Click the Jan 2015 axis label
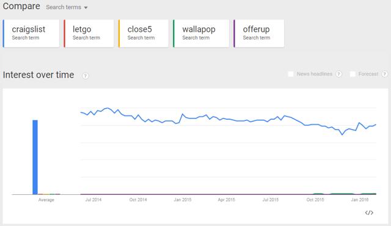The width and height of the screenshot is (391, 226). point(183,200)
